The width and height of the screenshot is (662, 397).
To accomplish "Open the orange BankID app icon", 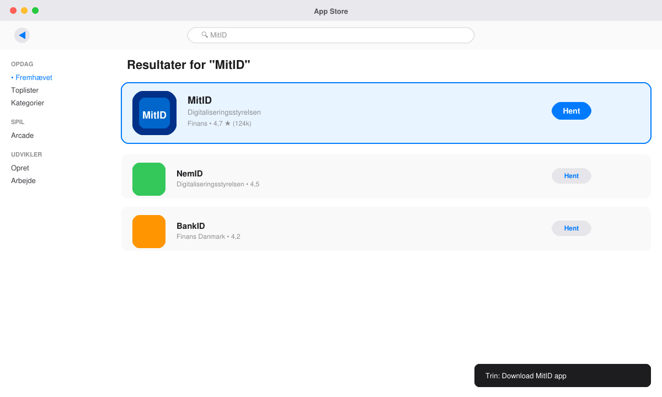I will coord(149,232).
